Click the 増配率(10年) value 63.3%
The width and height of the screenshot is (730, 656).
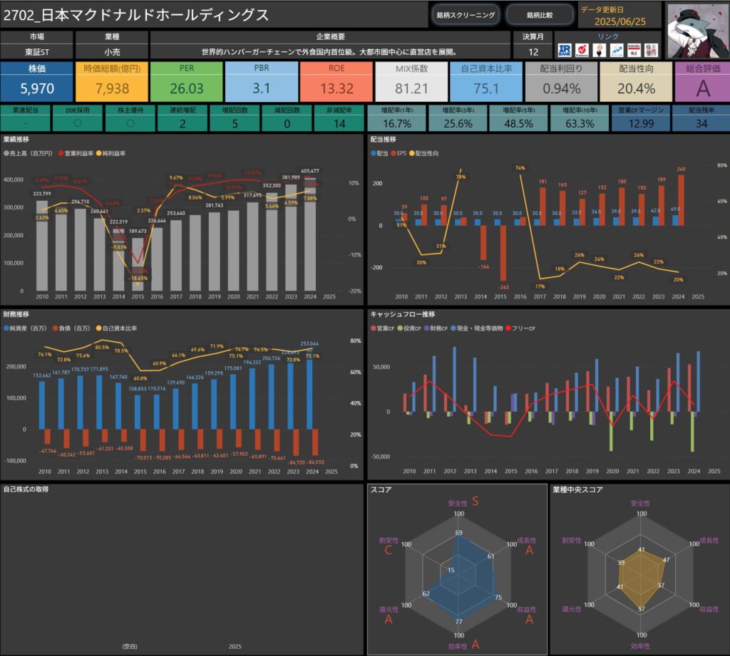pyautogui.click(x=580, y=124)
